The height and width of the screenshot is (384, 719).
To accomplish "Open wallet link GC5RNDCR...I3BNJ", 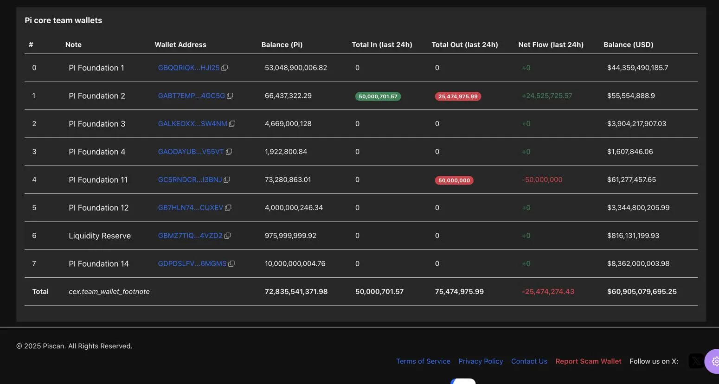I will pos(190,179).
